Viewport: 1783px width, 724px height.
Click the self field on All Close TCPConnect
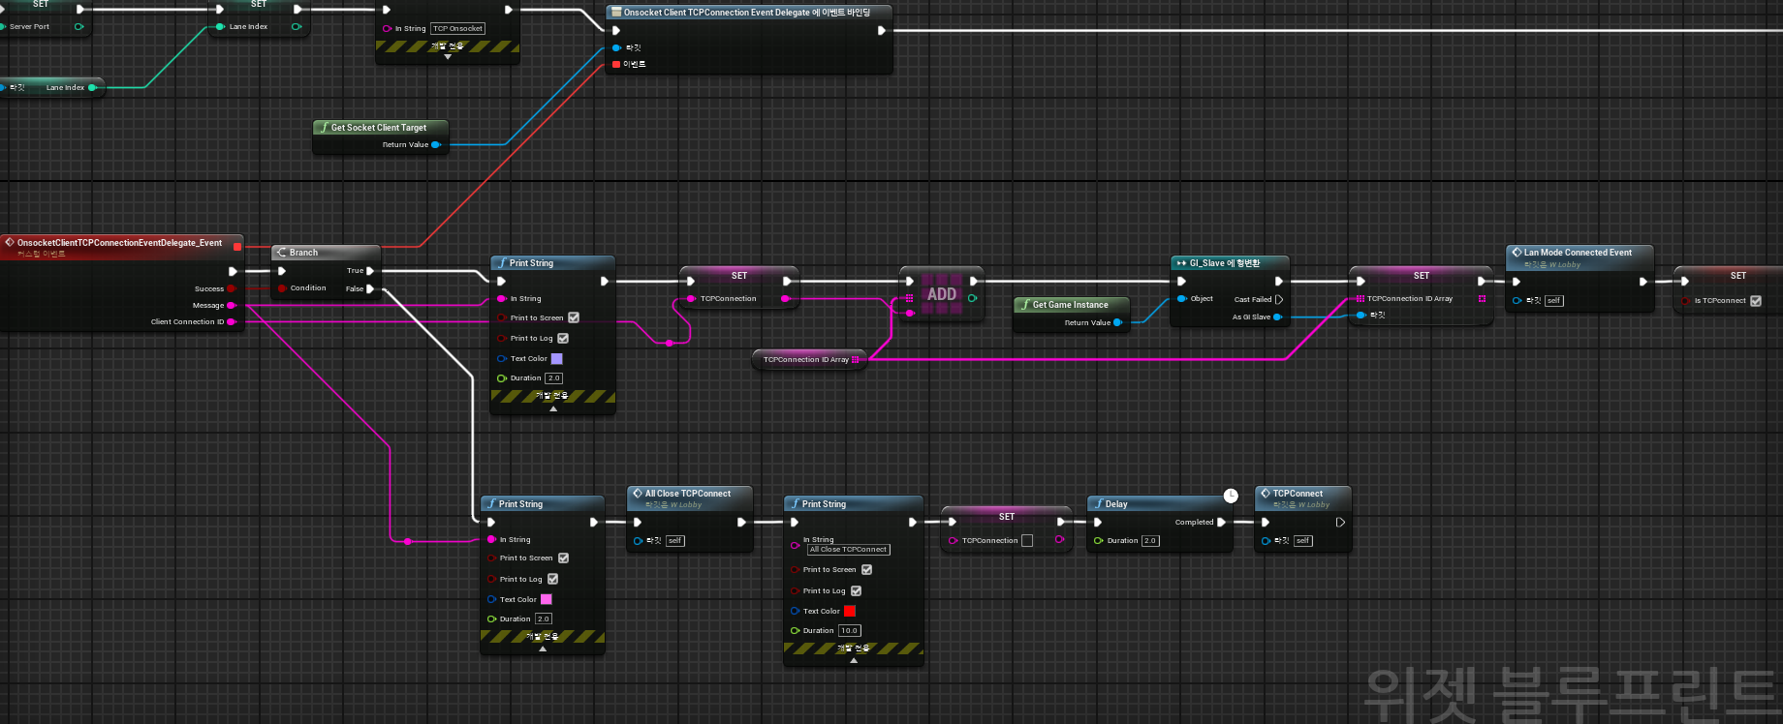[x=675, y=540]
